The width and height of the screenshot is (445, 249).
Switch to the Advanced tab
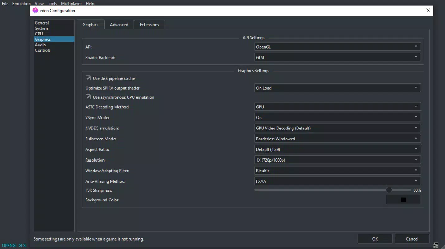pos(119,25)
